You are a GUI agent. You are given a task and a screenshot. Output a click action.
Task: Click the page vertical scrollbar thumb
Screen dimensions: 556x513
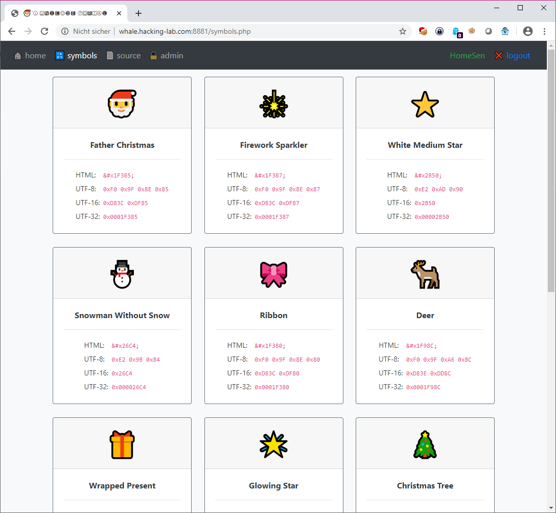(551, 170)
